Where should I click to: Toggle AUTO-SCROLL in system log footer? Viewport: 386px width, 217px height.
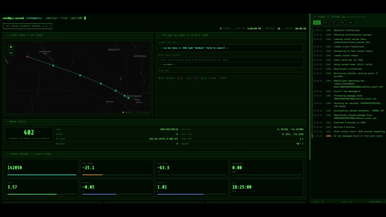[x=377, y=202]
